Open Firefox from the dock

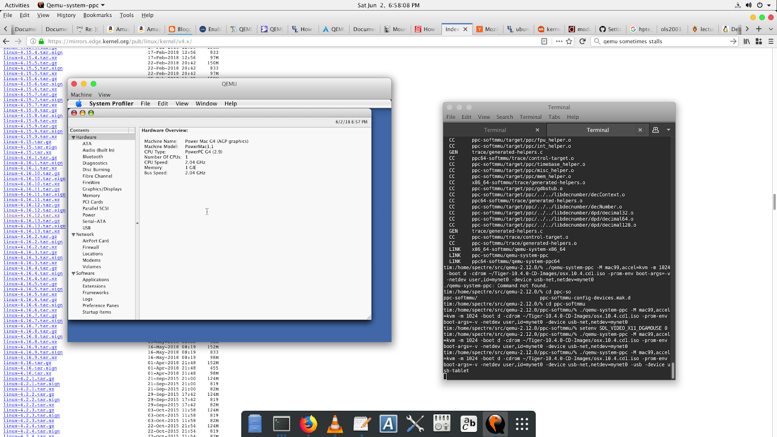[308, 424]
